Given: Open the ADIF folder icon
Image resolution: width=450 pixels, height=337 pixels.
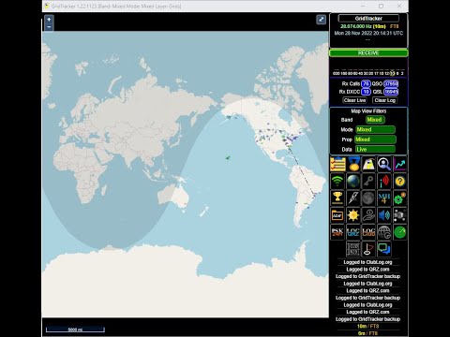Looking at the screenshot, I should tap(337, 215).
